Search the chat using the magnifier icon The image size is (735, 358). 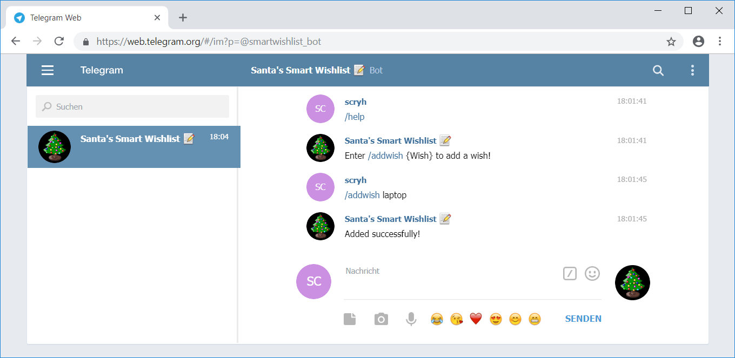[658, 70]
